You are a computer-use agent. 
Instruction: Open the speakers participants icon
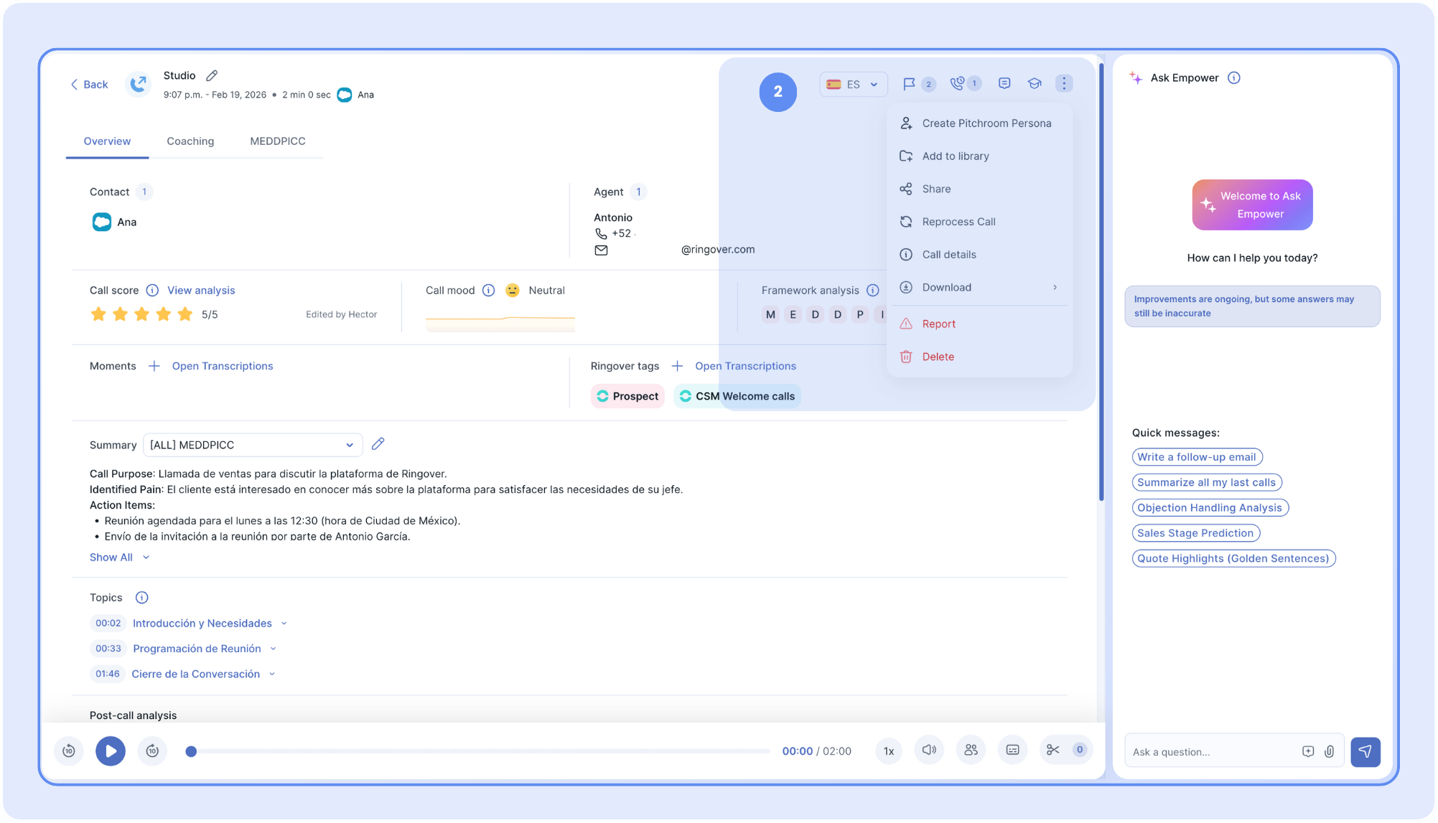pyautogui.click(x=971, y=750)
